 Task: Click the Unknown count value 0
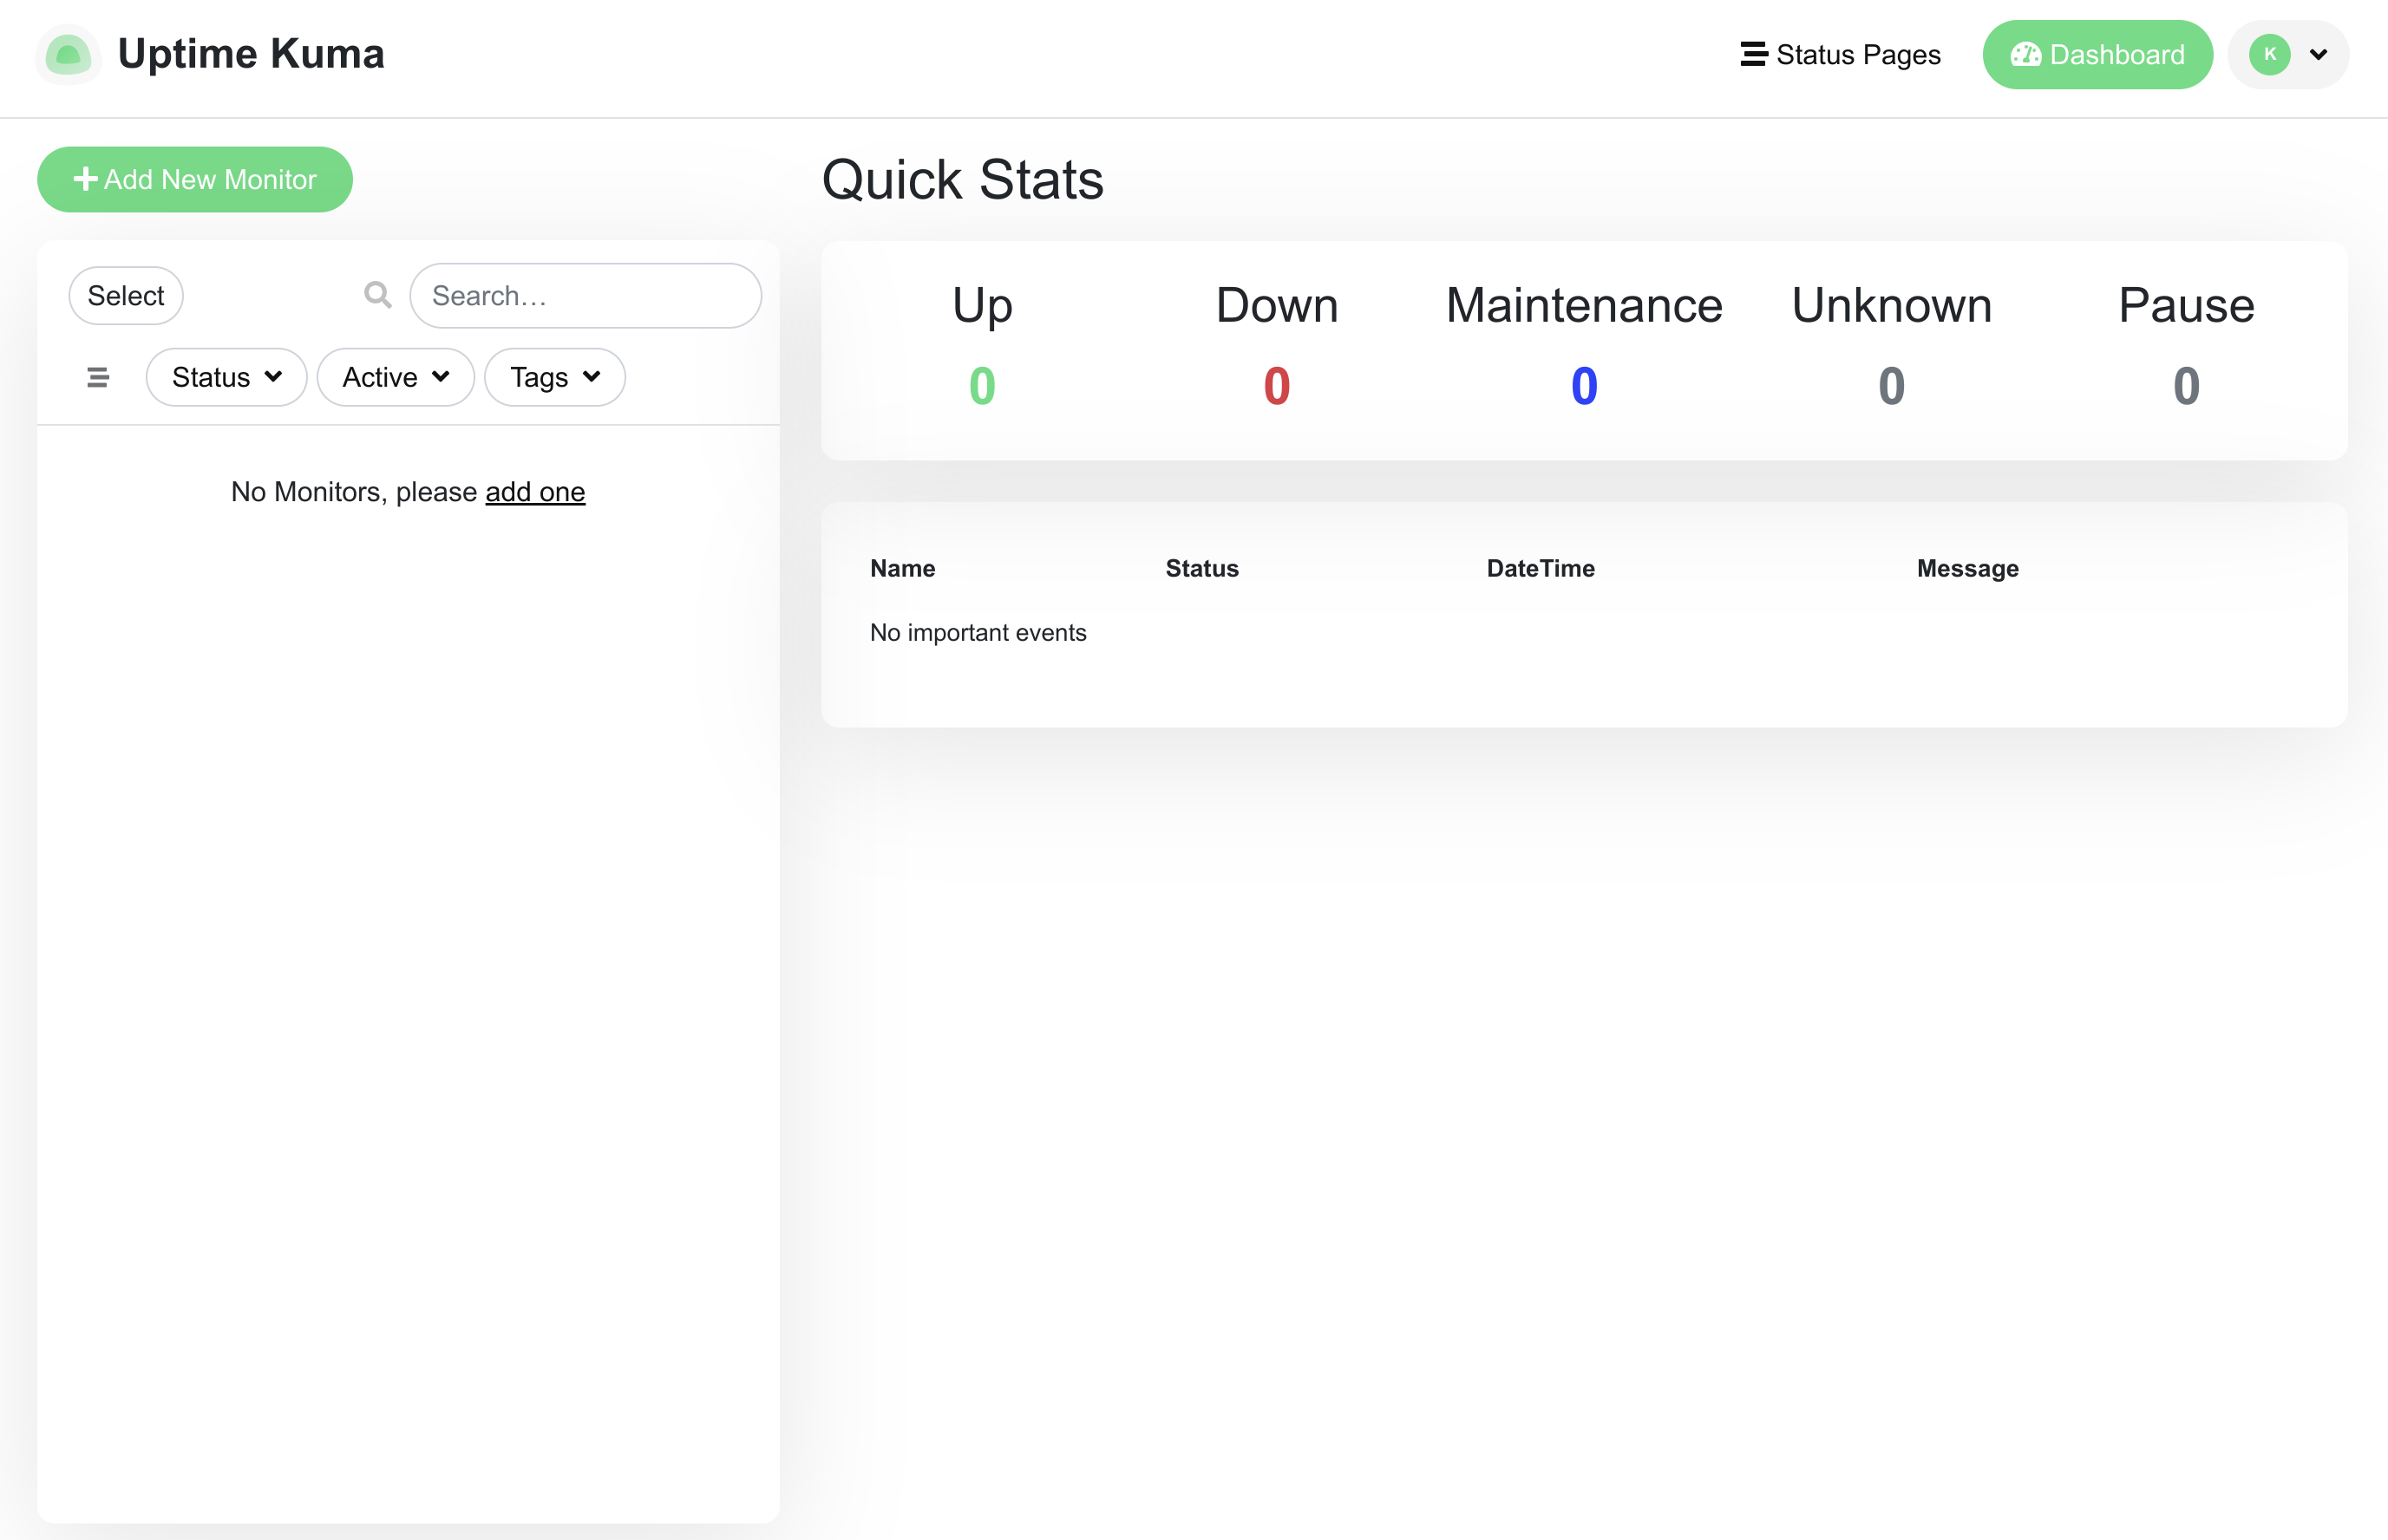[1892, 386]
